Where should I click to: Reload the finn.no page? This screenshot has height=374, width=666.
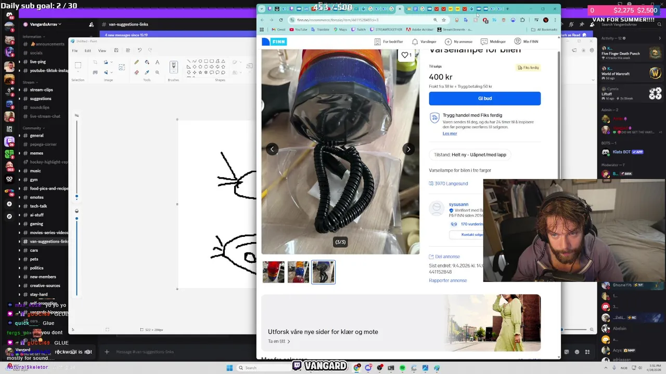pos(281,20)
